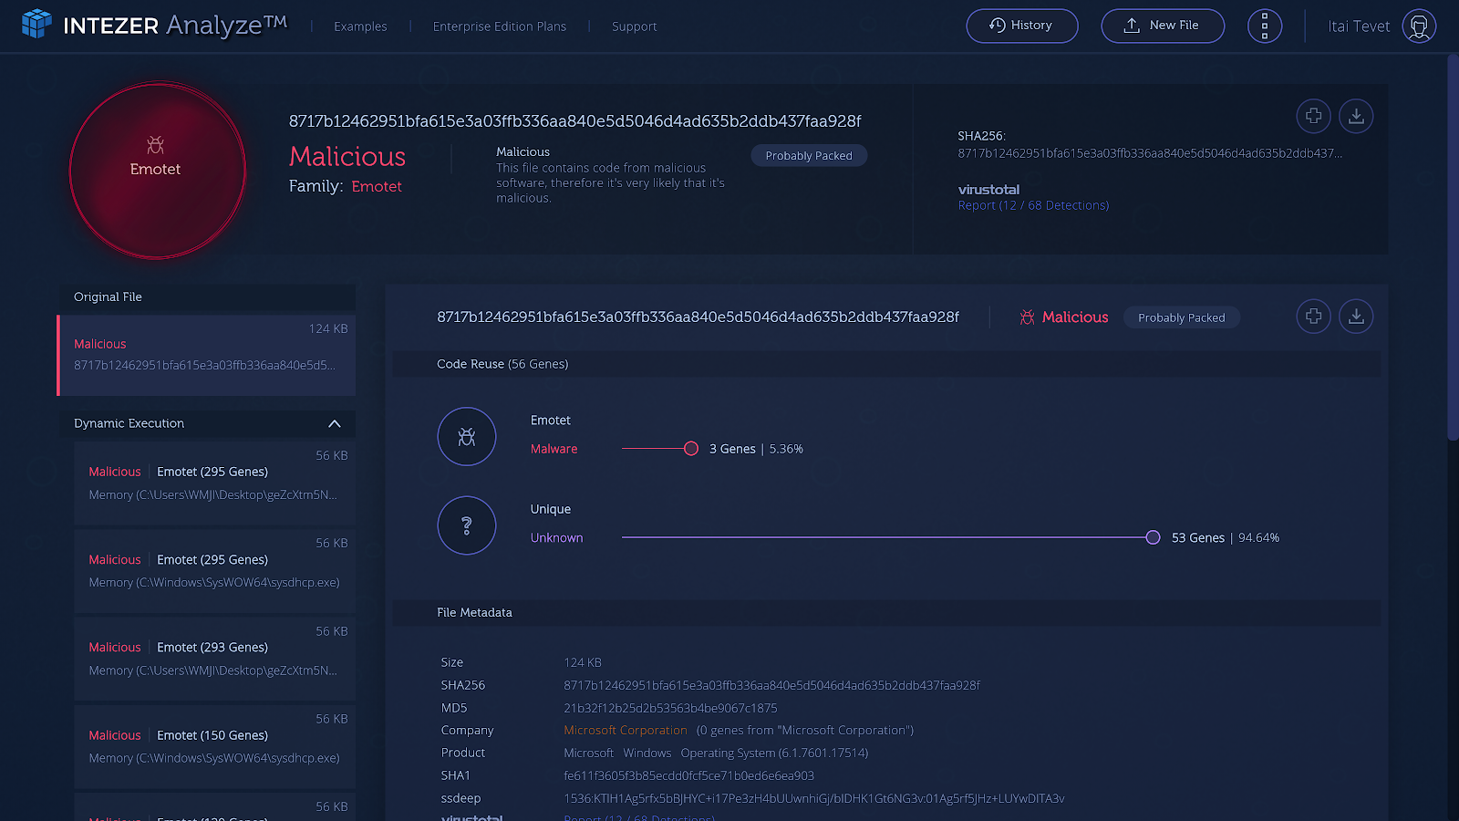The image size is (1459, 821).
Task: Select the Original File malicious entry
Action: (x=206, y=355)
